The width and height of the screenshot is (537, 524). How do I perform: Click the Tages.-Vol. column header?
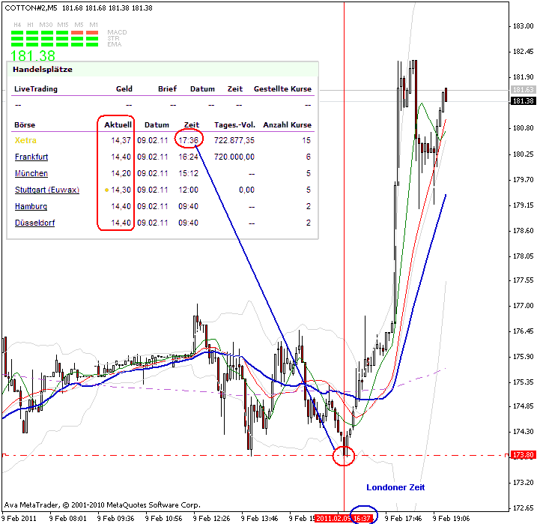pyautogui.click(x=234, y=125)
